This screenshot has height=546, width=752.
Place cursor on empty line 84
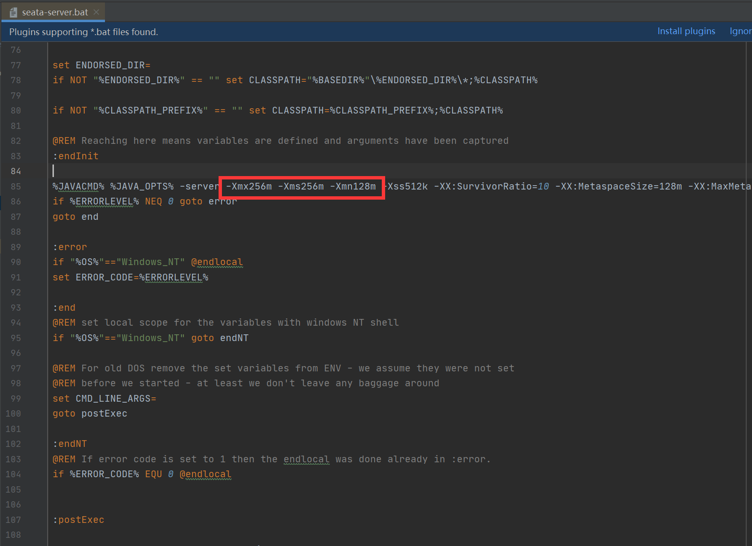[400, 171]
